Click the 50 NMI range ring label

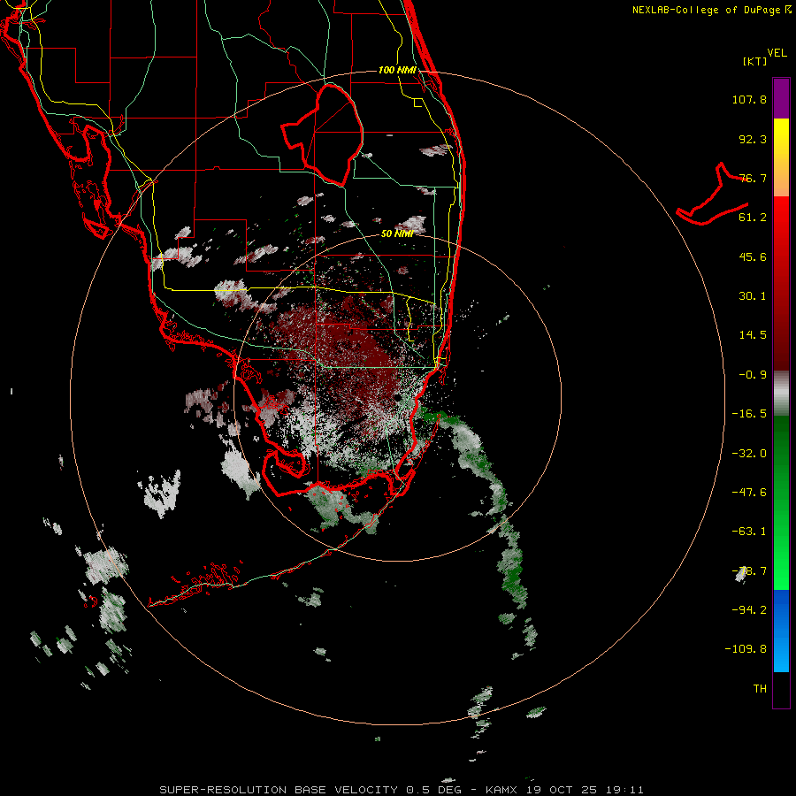[x=397, y=233]
